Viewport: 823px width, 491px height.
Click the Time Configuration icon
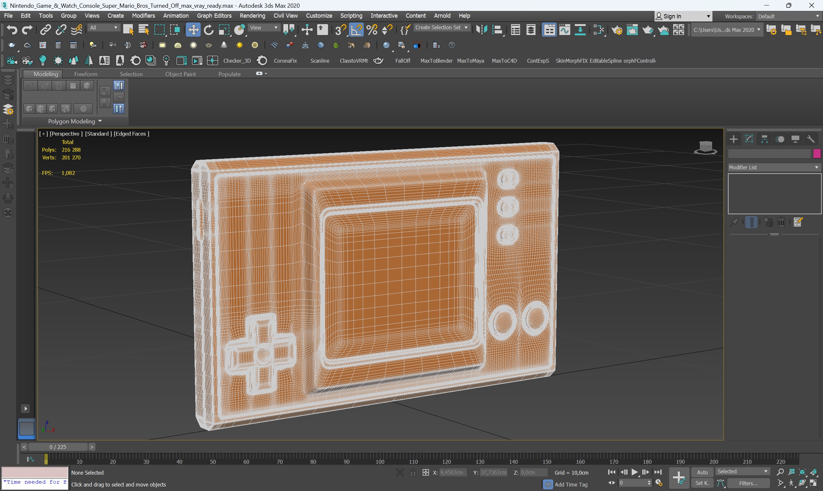click(659, 483)
